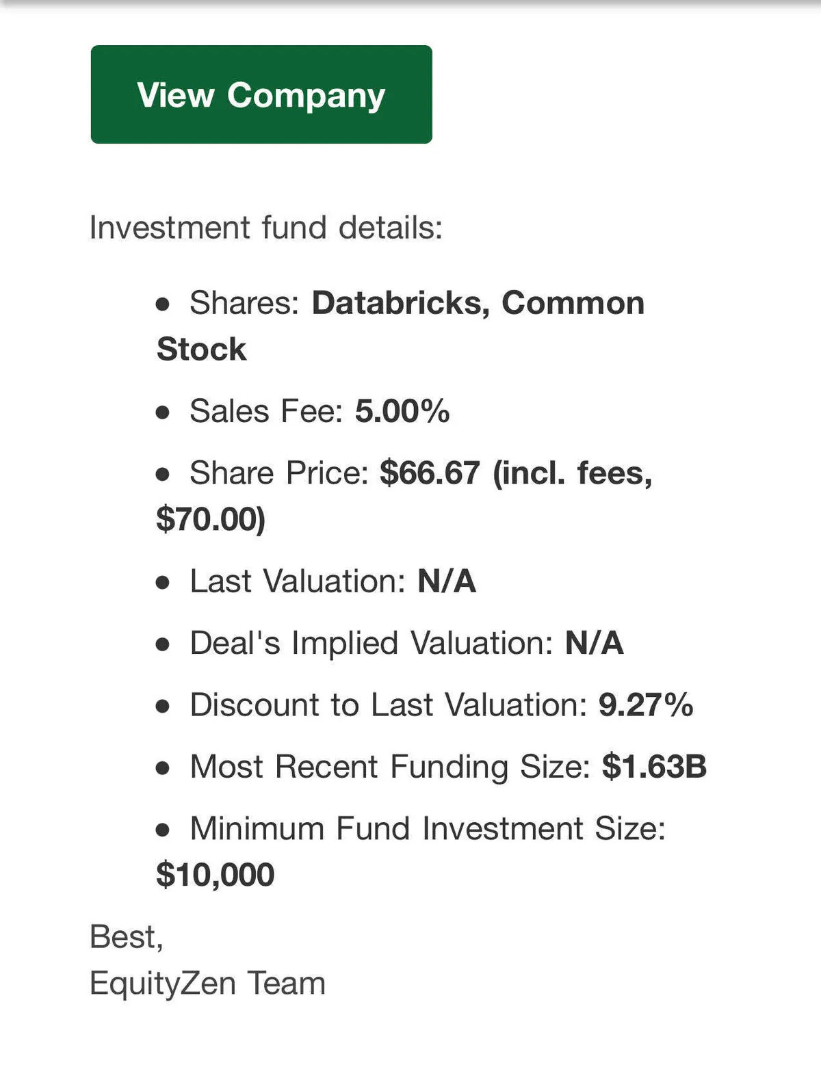Click the "Share Price:" label

tap(279, 473)
